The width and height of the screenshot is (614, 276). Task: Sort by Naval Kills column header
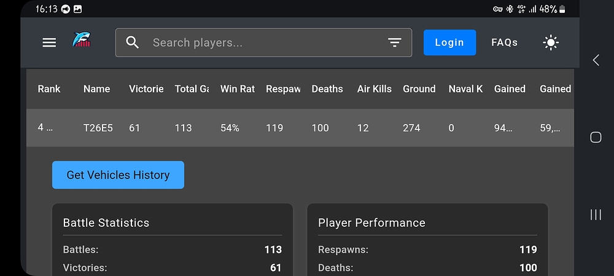(x=465, y=89)
